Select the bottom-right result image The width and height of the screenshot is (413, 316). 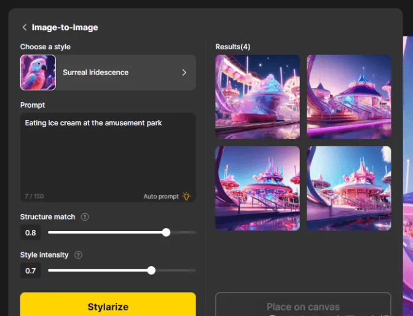(x=348, y=188)
